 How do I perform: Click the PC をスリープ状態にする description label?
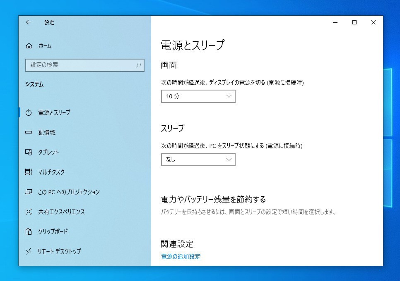coord(231,145)
